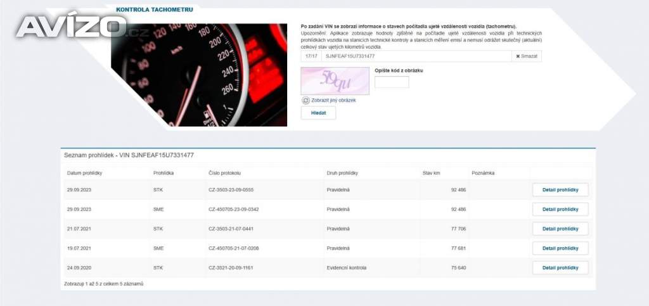Open Detail prohlídky for CZ-3503-21-07-0441
Screen dimensions: 649x306
pos(560,229)
